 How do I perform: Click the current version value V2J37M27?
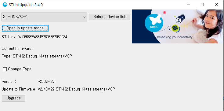click(46, 82)
